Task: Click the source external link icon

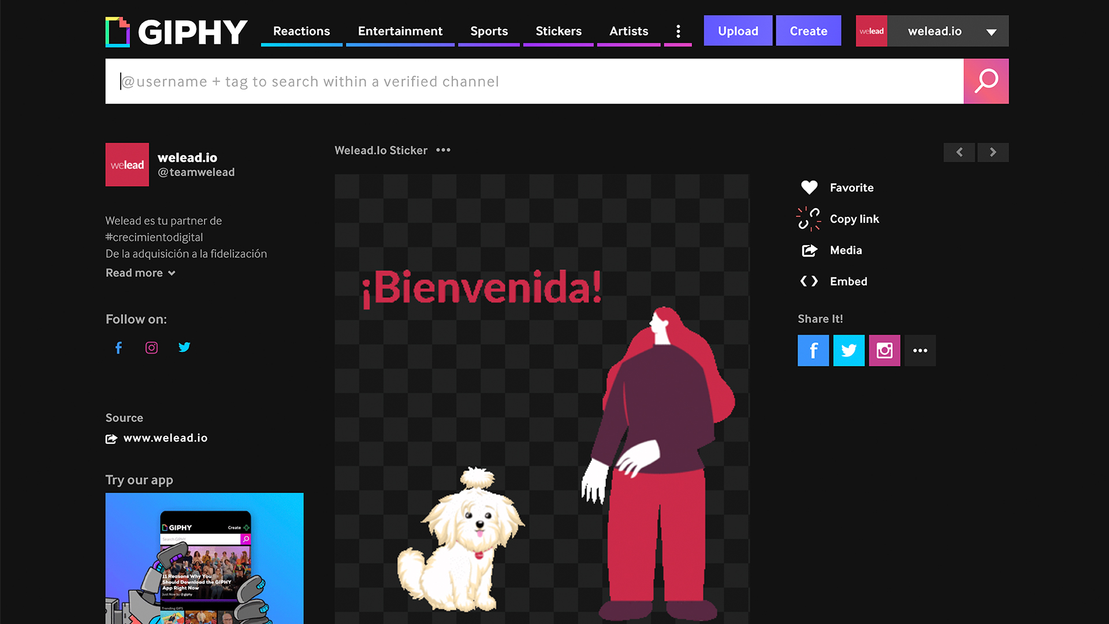Action: pyautogui.click(x=111, y=439)
